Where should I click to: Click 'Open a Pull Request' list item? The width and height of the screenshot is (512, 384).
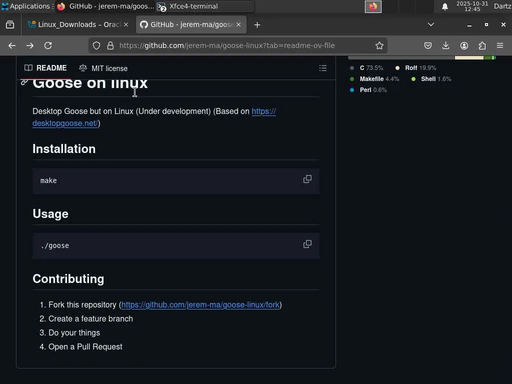click(85, 347)
